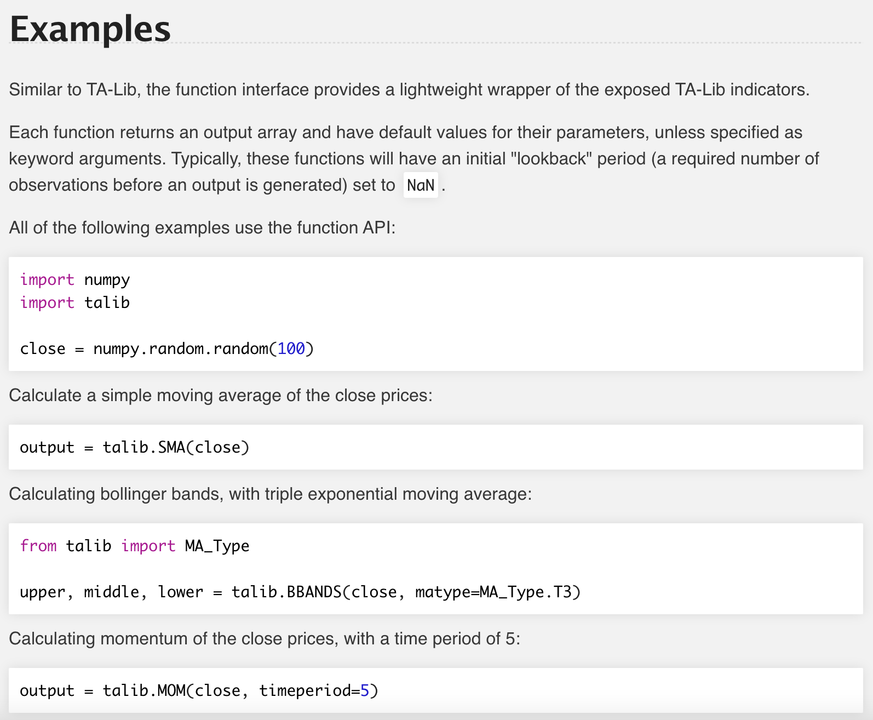The width and height of the screenshot is (873, 720).
Task: Click the numpy.random.random call in code
Action: pyautogui.click(x=181, y=348)
